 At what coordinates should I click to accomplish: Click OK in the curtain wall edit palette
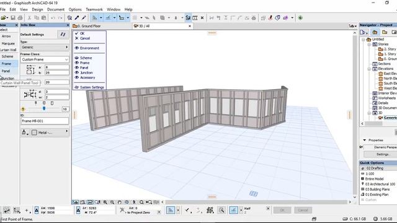click(x=82, y=33)
